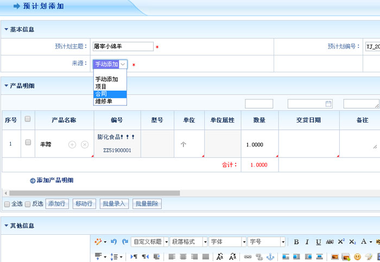Screen dimensions: 380x262
Task: Insert an anchor with the anchor icon
Action: point(270,256)
